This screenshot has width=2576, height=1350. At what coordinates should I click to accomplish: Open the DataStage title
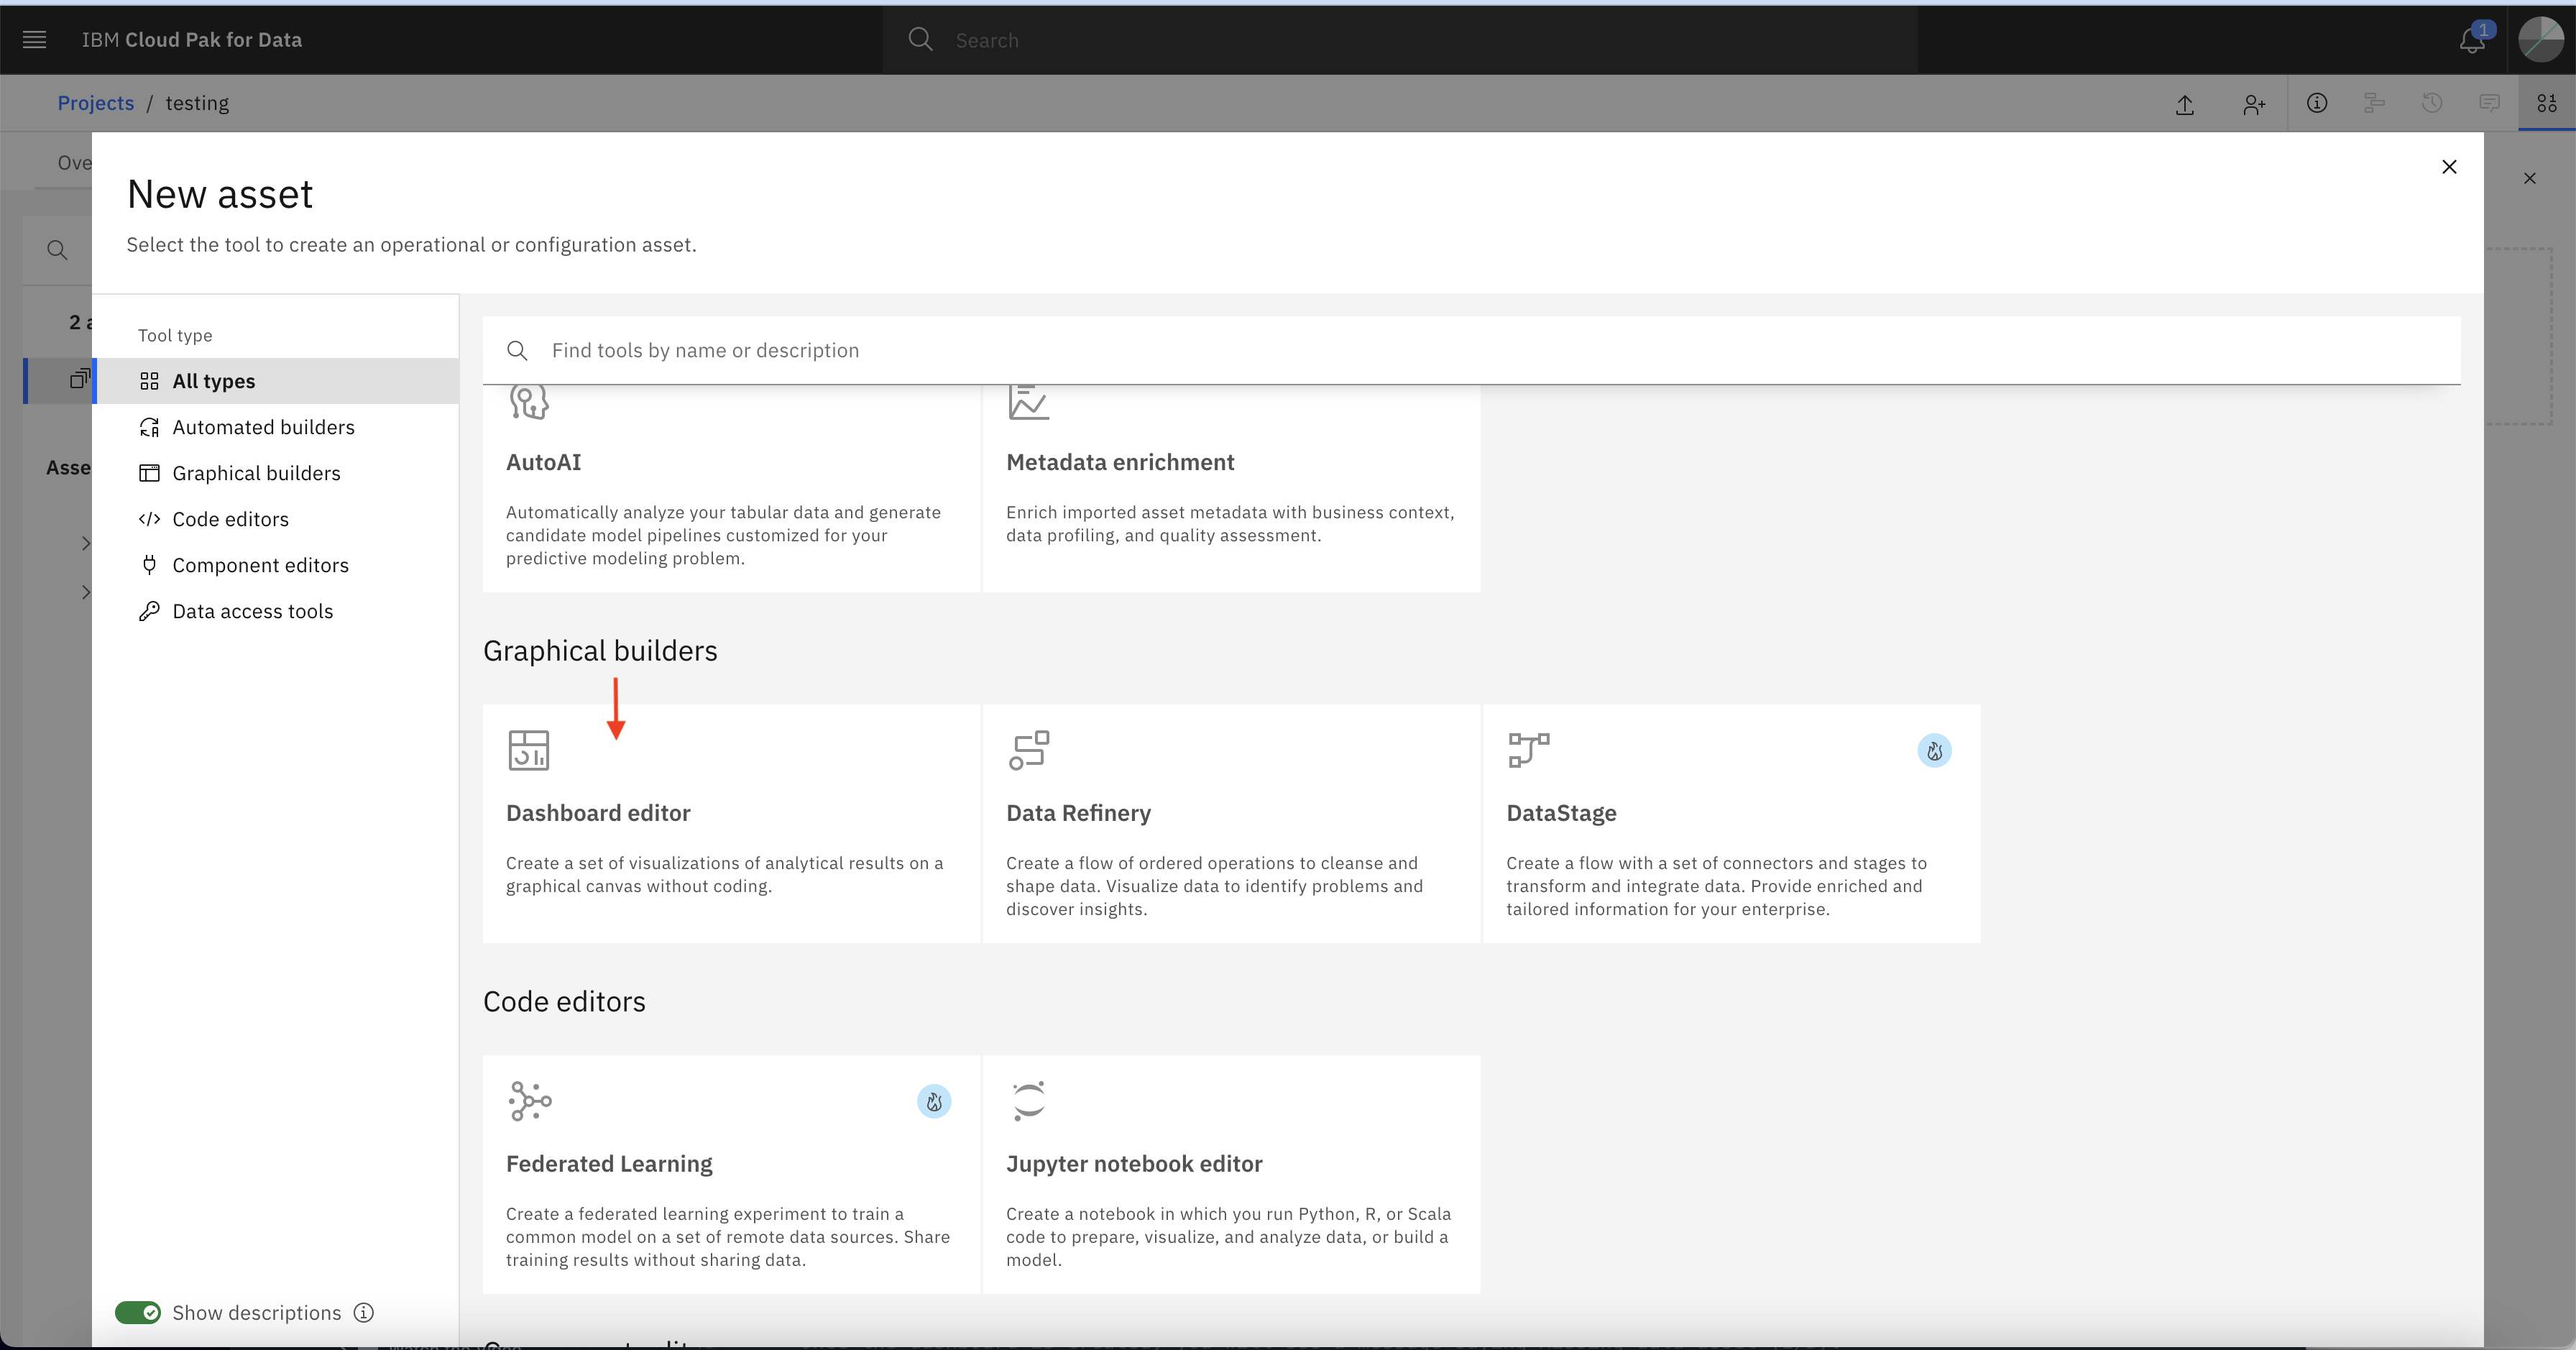pyautogui.click(x=1561, y=813)
